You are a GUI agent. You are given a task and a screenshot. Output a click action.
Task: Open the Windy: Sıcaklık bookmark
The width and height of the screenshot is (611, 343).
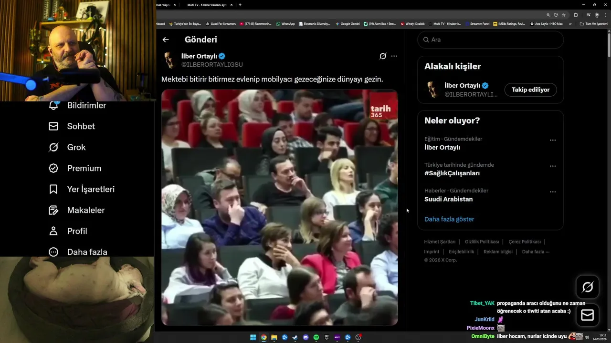413,23
